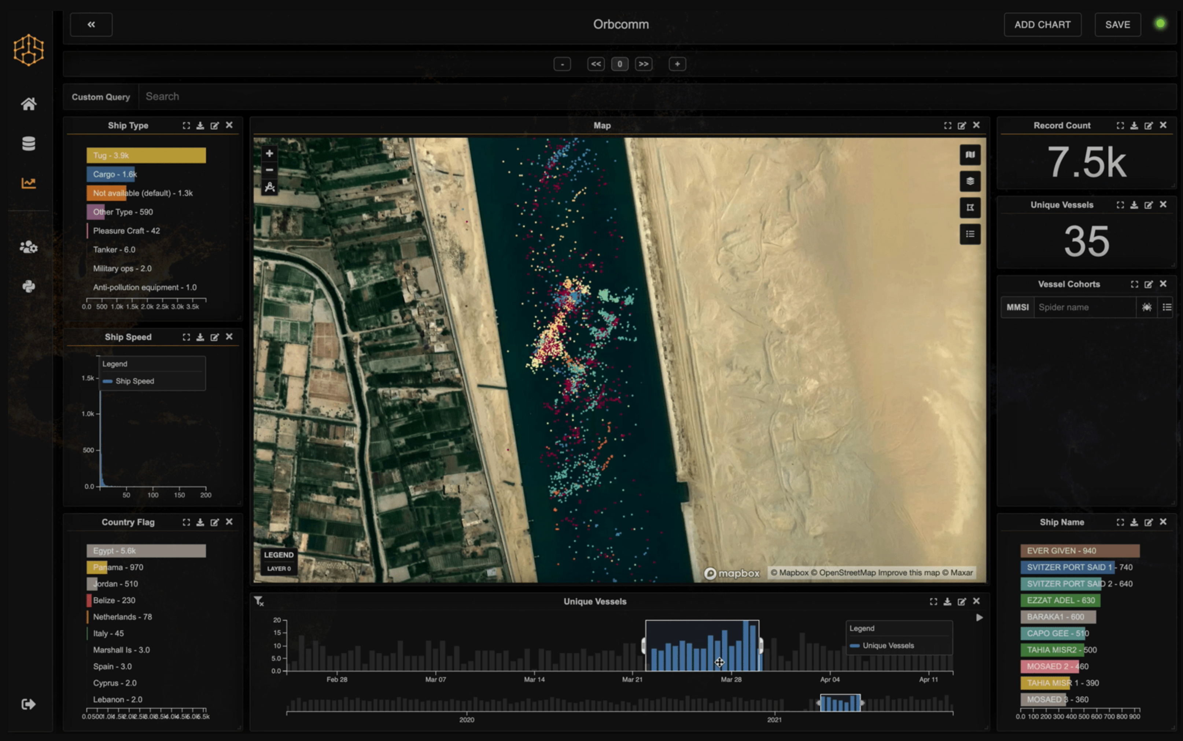
Task: Click the Custom Query tab
Action: pyautogui.click(x=101, y=96)
